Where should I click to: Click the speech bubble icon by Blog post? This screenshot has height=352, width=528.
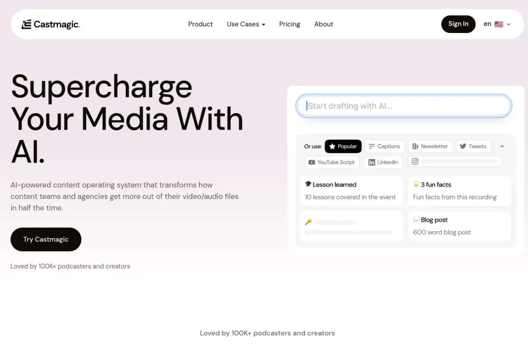[416, 220]
